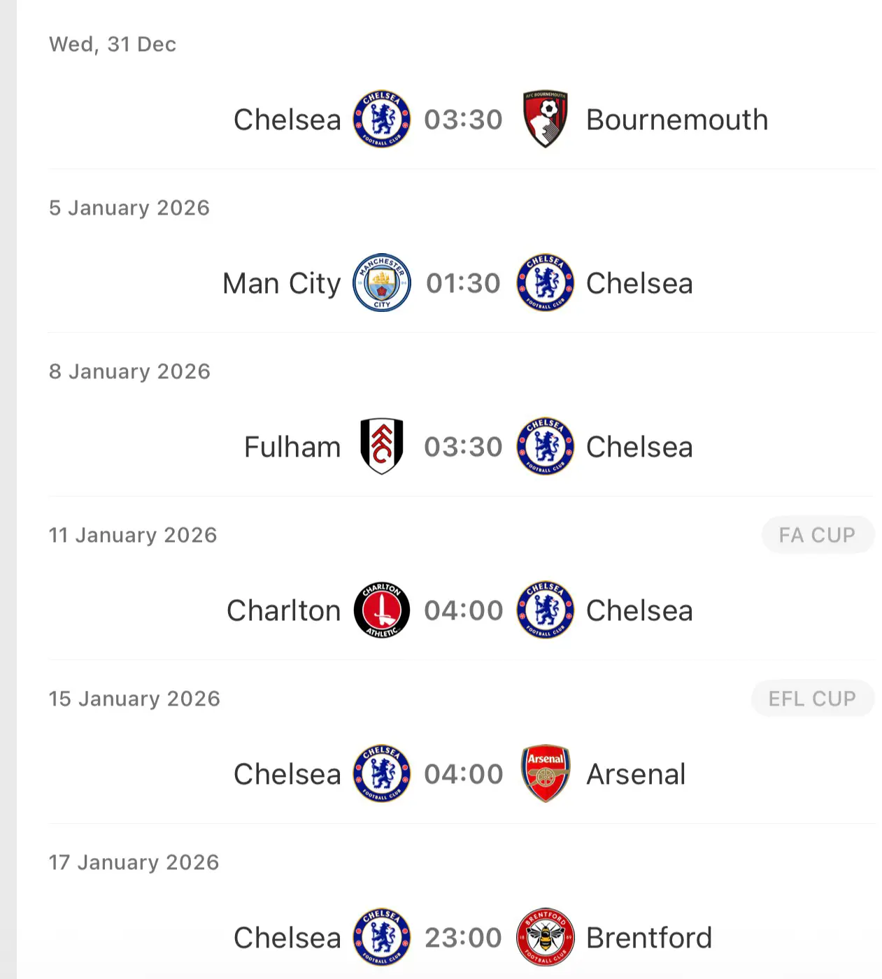Click the 01:30 kickoff time

pos(464,283)
